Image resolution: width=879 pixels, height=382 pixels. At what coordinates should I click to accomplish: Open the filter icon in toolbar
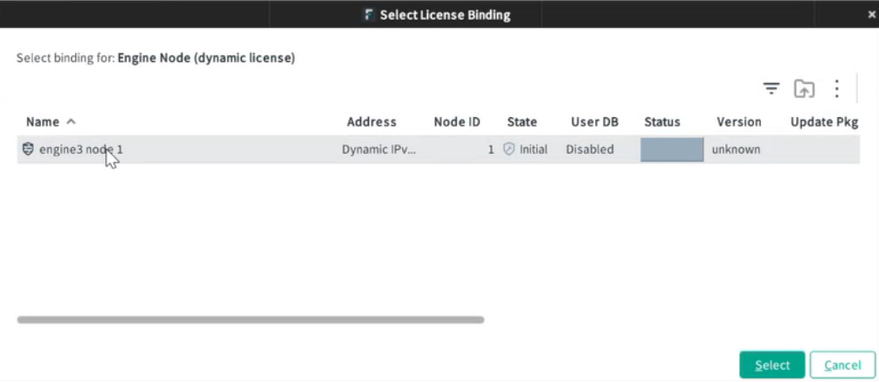772,88
